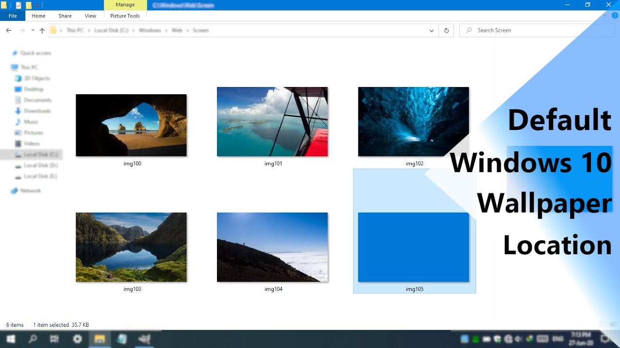Click This PC in the address bar
The height and width of the screenshot is (348, 620).
click(75, 30)
